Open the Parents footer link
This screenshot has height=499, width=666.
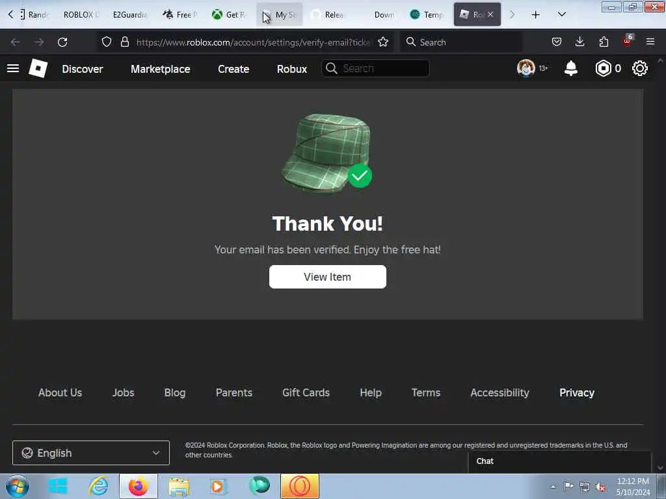point(234,392)
